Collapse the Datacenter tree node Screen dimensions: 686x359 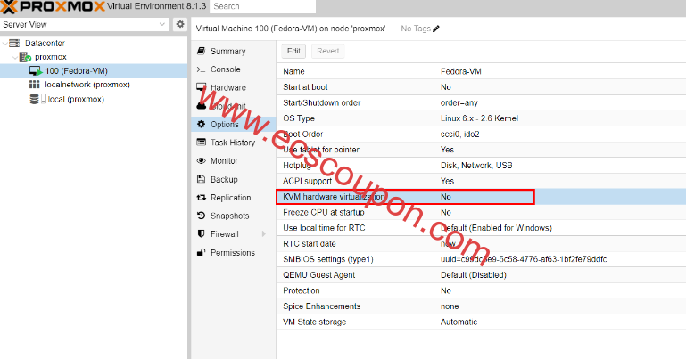(x=4, y=44)
